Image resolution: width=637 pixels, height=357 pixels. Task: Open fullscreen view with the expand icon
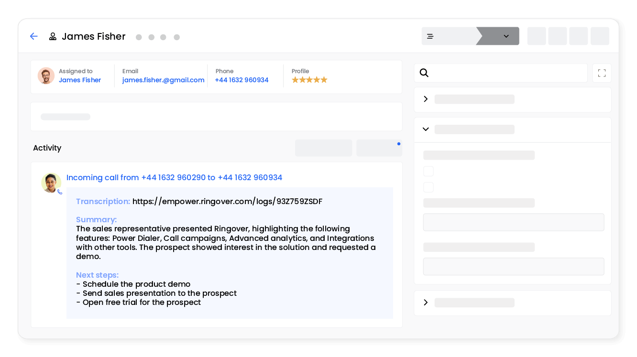[601, 73]
